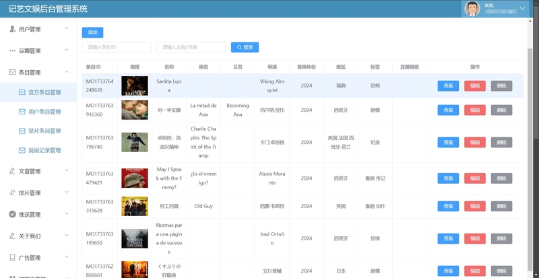This screenshot has width=539, height=278.
Task: Expand the 用户管理 menu chevron
Action: tap(67, 28)
